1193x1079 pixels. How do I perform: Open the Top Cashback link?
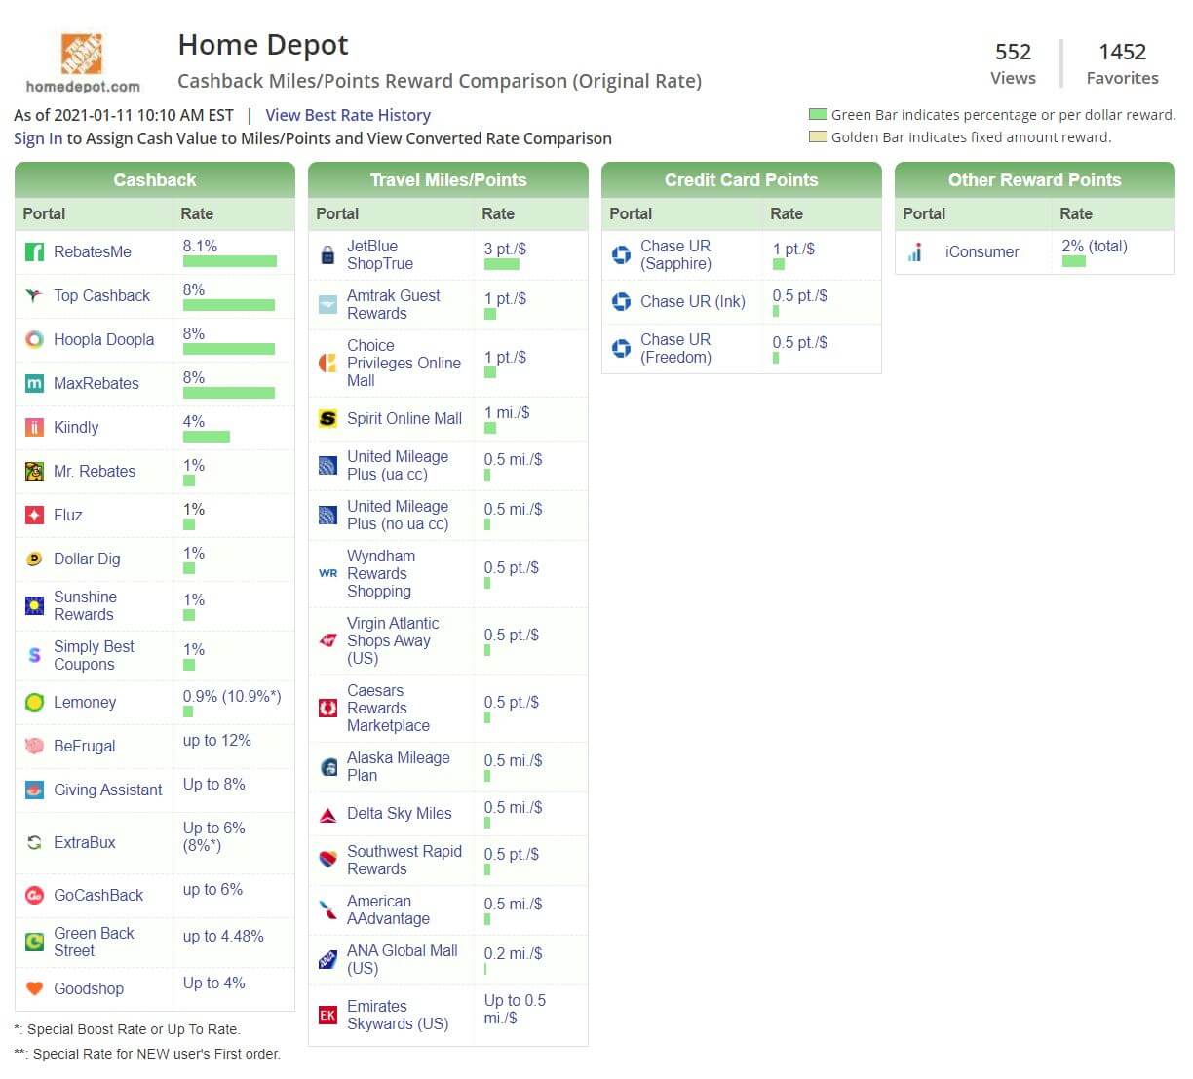[102, 295]
